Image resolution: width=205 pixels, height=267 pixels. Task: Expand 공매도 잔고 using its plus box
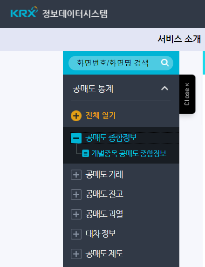point(76,194)
